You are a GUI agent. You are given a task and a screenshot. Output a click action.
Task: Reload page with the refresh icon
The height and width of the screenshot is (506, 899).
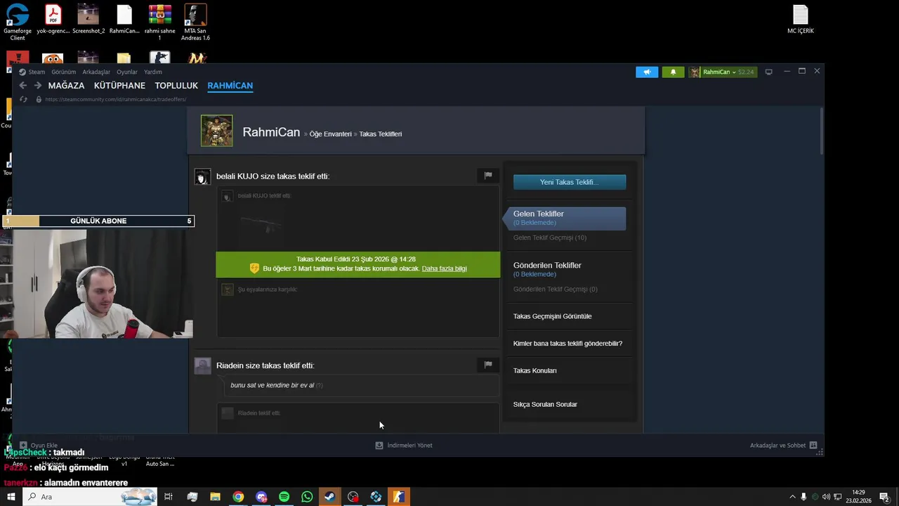(23, 99)
